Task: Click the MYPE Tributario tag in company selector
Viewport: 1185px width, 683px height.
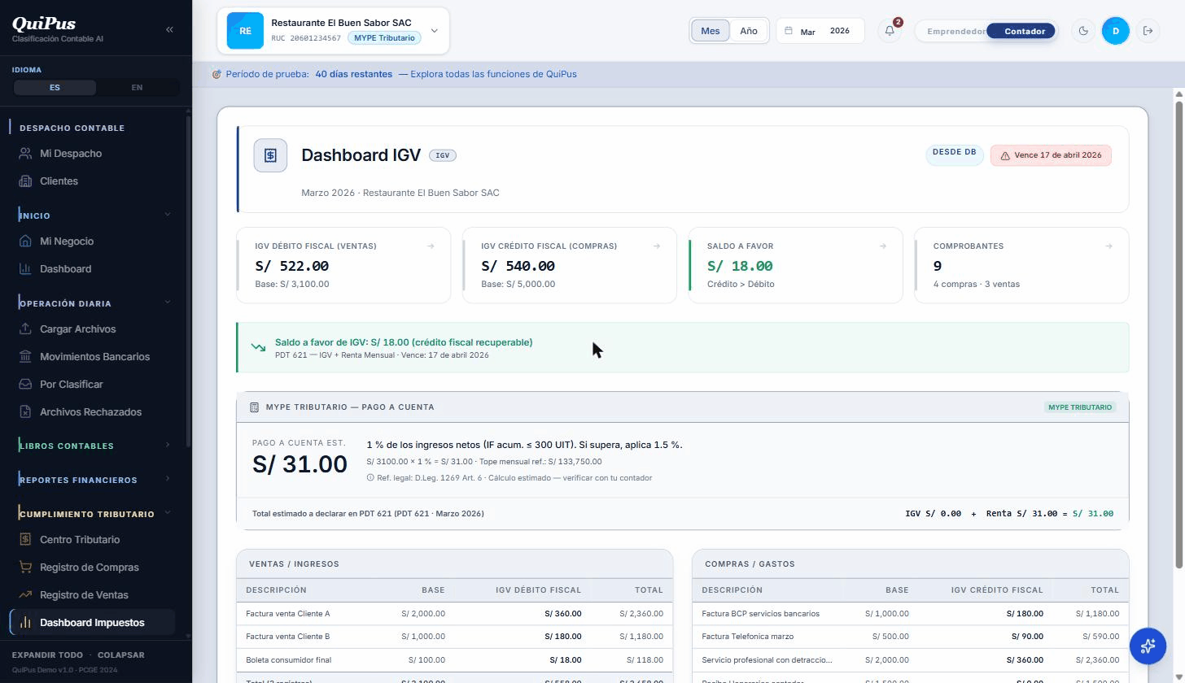Action: (x=385, y=38)
